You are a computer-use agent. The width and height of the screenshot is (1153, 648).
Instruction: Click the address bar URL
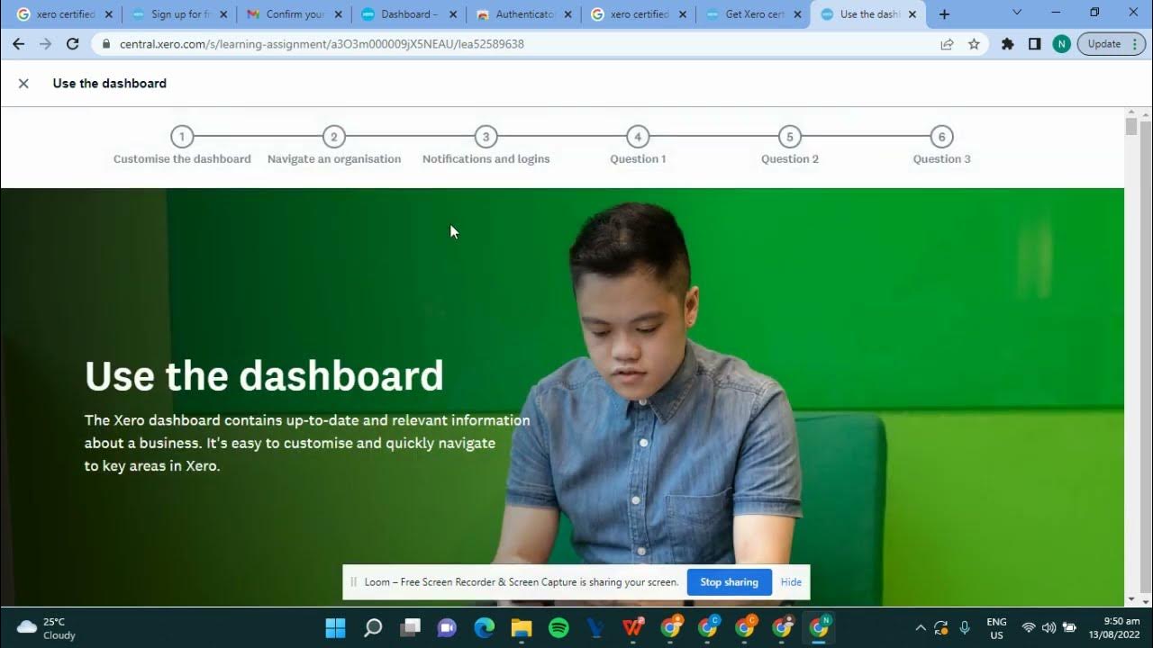pyautogui.click(x=322, y=43)
